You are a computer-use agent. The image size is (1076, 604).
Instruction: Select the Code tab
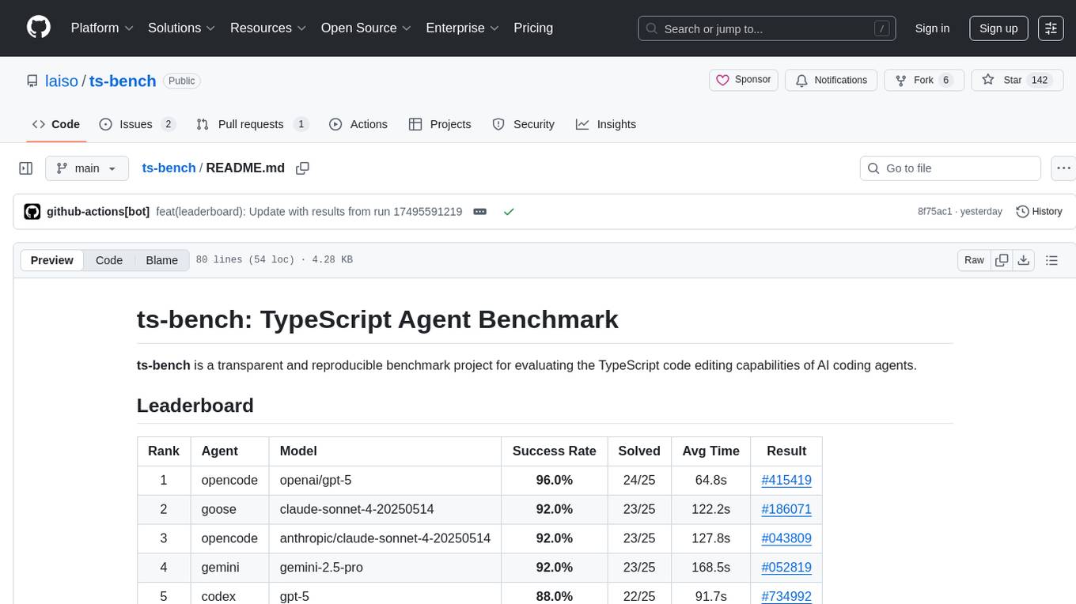coord(56,124)
